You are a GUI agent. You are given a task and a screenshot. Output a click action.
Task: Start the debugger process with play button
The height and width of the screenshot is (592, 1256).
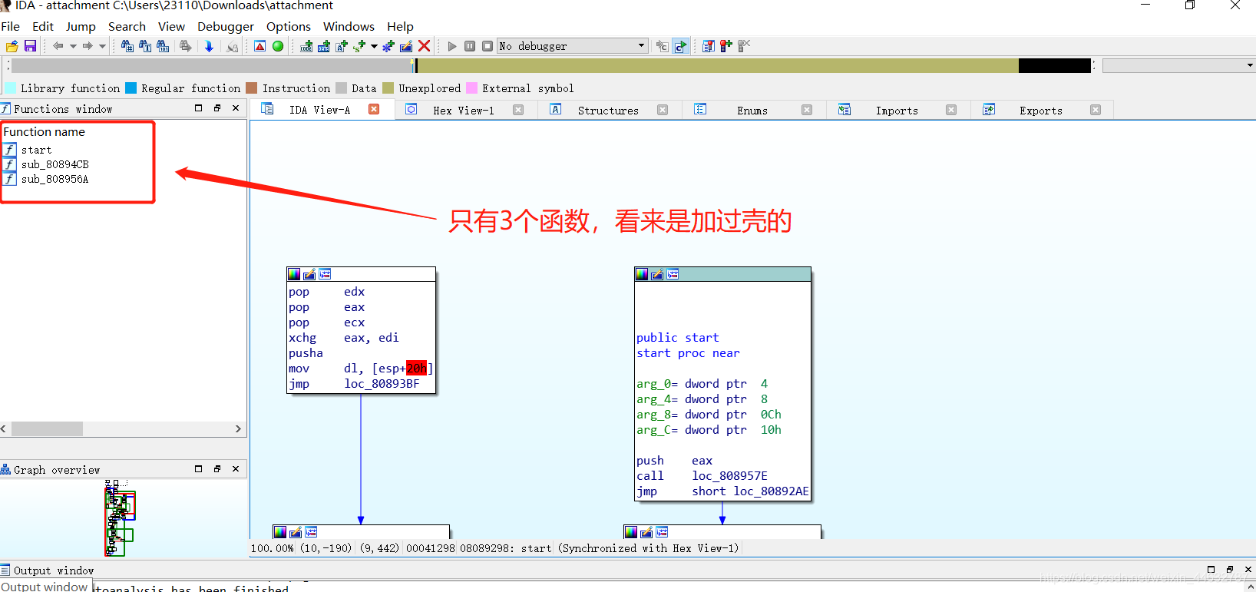point(452,46)
